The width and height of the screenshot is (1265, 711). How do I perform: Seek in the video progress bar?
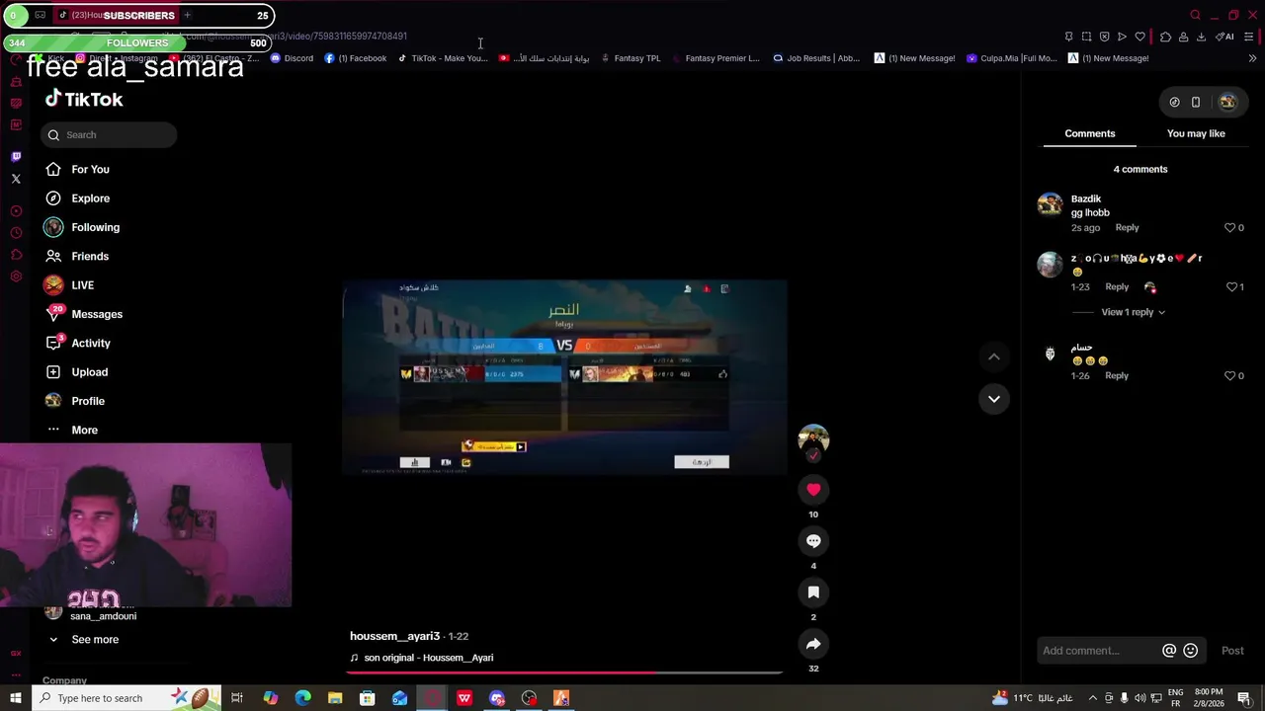pos(564,673)
